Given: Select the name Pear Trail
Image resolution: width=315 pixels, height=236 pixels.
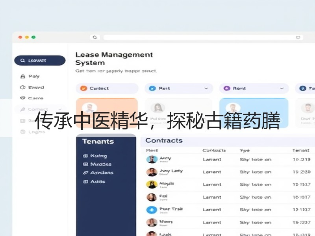Looking at the screenshot, I should [171, 209].
